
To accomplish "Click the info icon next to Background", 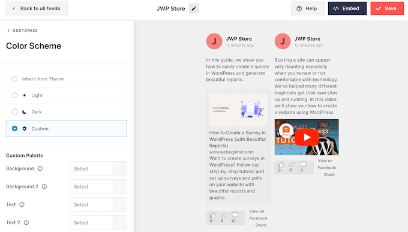I will (x=40, y=168).
